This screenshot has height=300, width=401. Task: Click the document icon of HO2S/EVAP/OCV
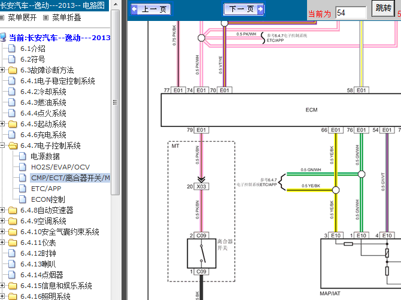[23, 167]
